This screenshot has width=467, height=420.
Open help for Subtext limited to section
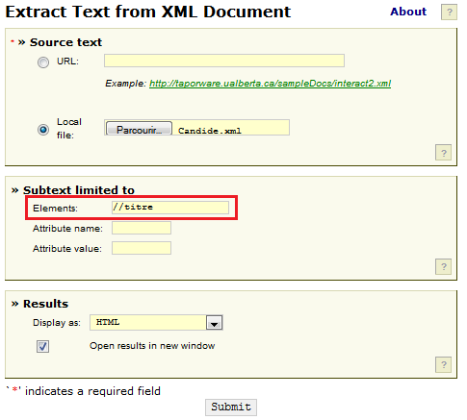click(x=443, y=266)
